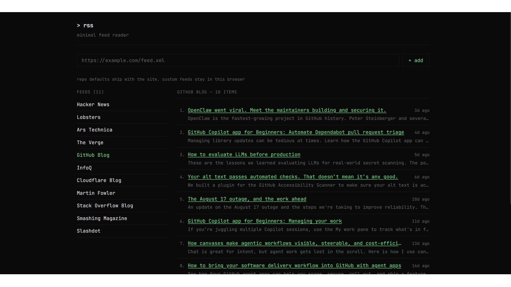Screen dimensions: 511x287
Task: Click the 'OpenClaw is the fastest-growing project' summary
Action: tap(308, 119)
